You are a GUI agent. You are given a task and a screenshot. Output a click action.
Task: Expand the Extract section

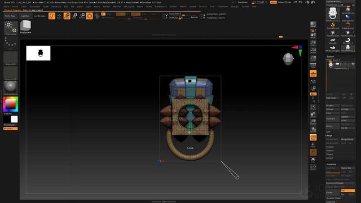[x=329, y=158]
